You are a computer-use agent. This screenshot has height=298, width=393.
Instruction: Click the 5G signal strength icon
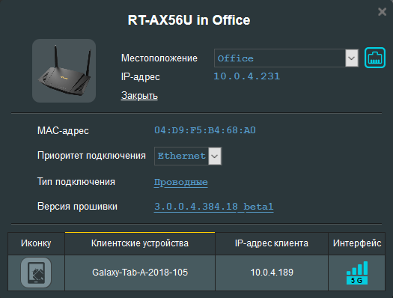pyautogui.click(x=357, y=273)
